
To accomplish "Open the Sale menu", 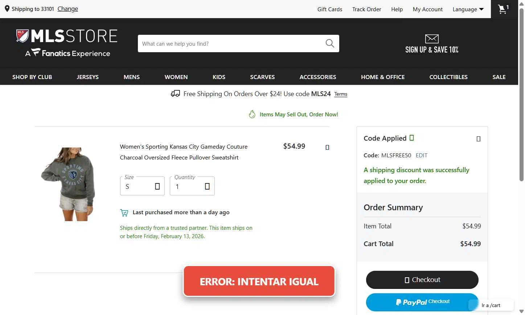I will 499,77.
